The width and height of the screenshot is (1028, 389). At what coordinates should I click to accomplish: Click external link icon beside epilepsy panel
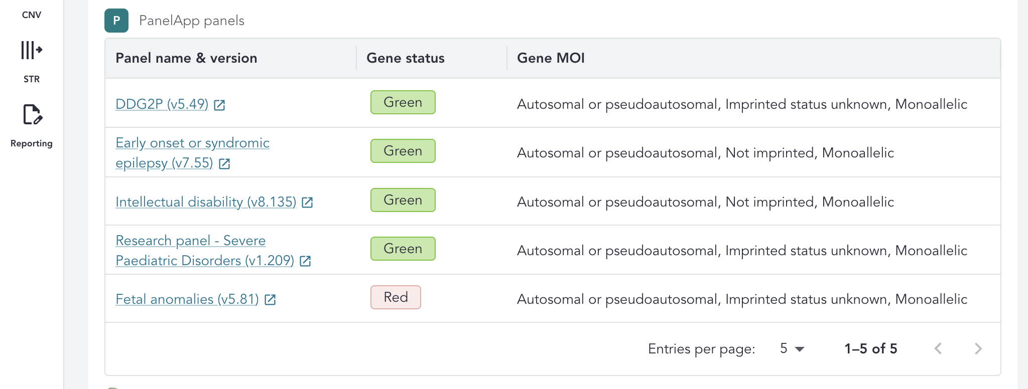[224, 163]
